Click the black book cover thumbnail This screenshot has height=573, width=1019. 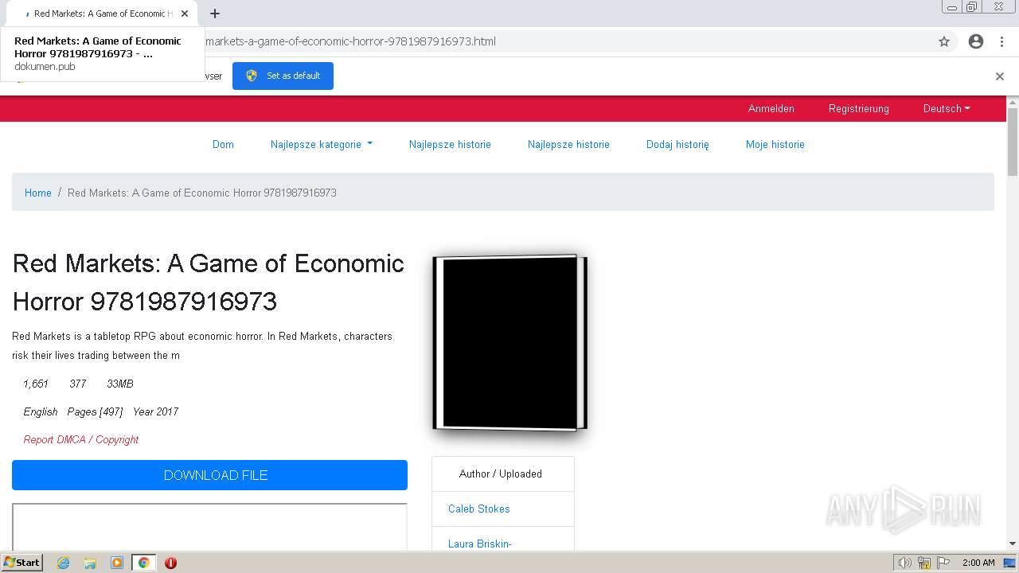509,342
